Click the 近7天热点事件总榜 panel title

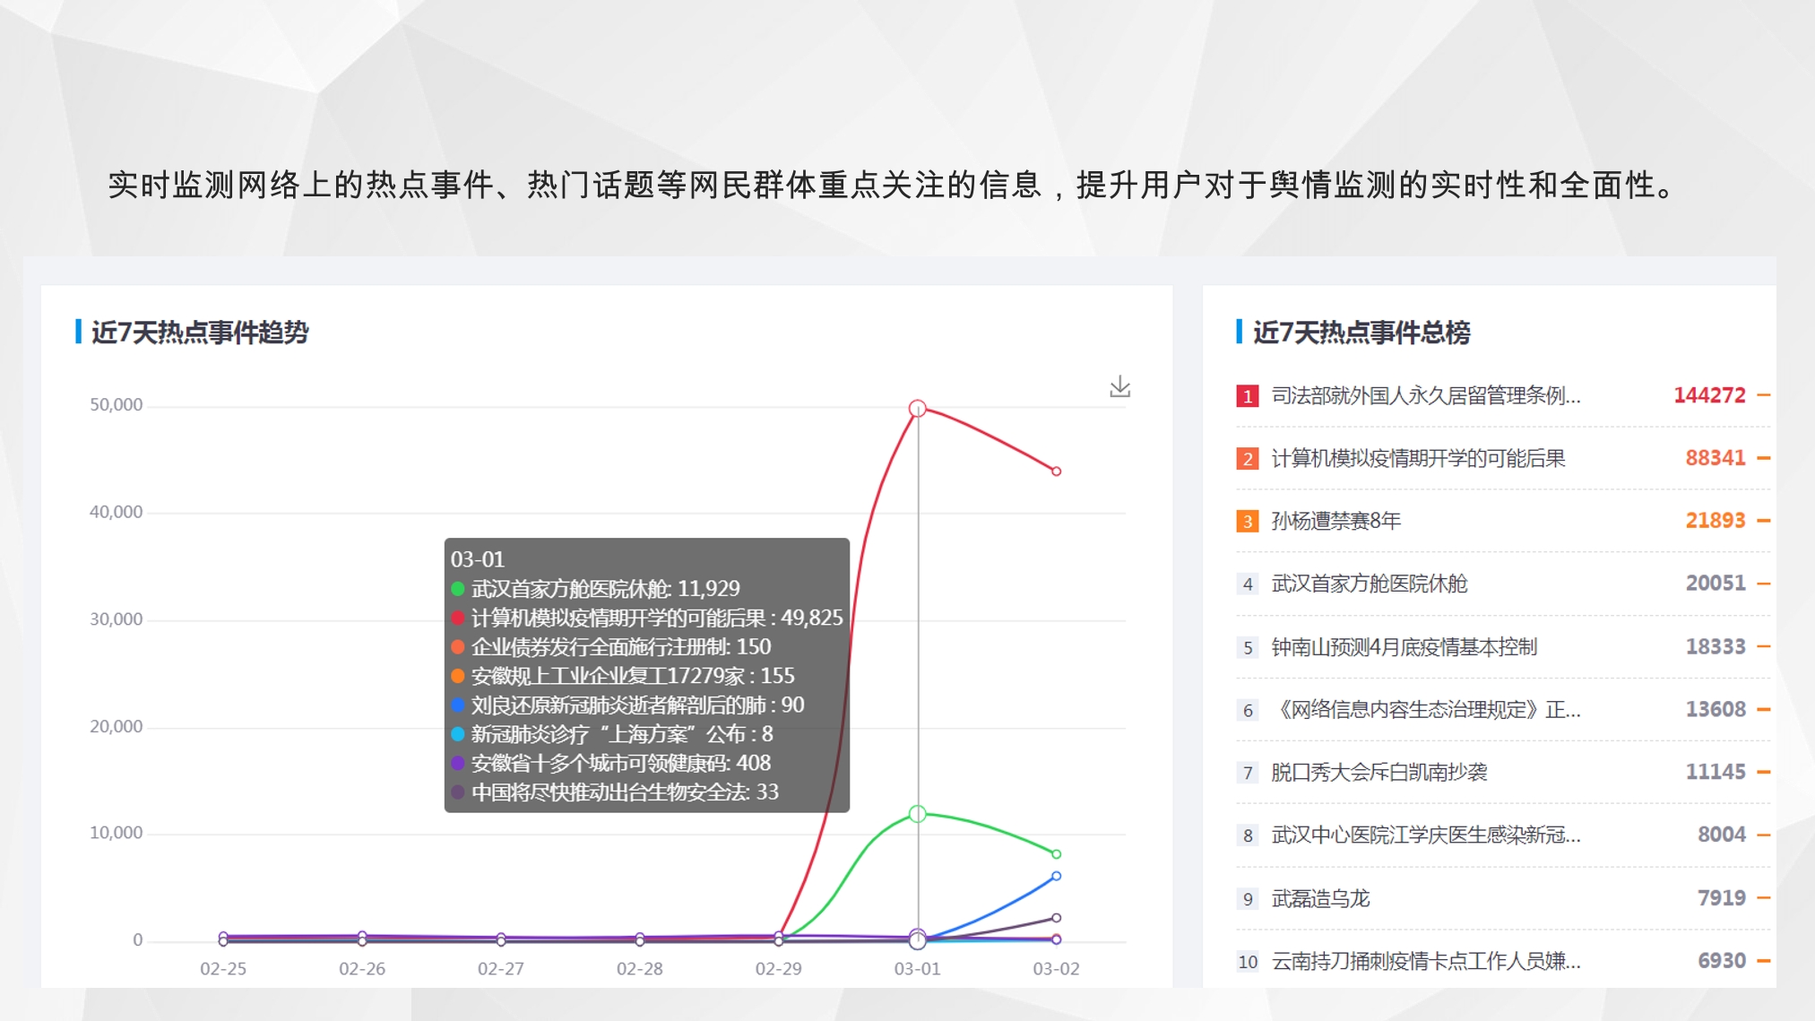point(1361,333)
